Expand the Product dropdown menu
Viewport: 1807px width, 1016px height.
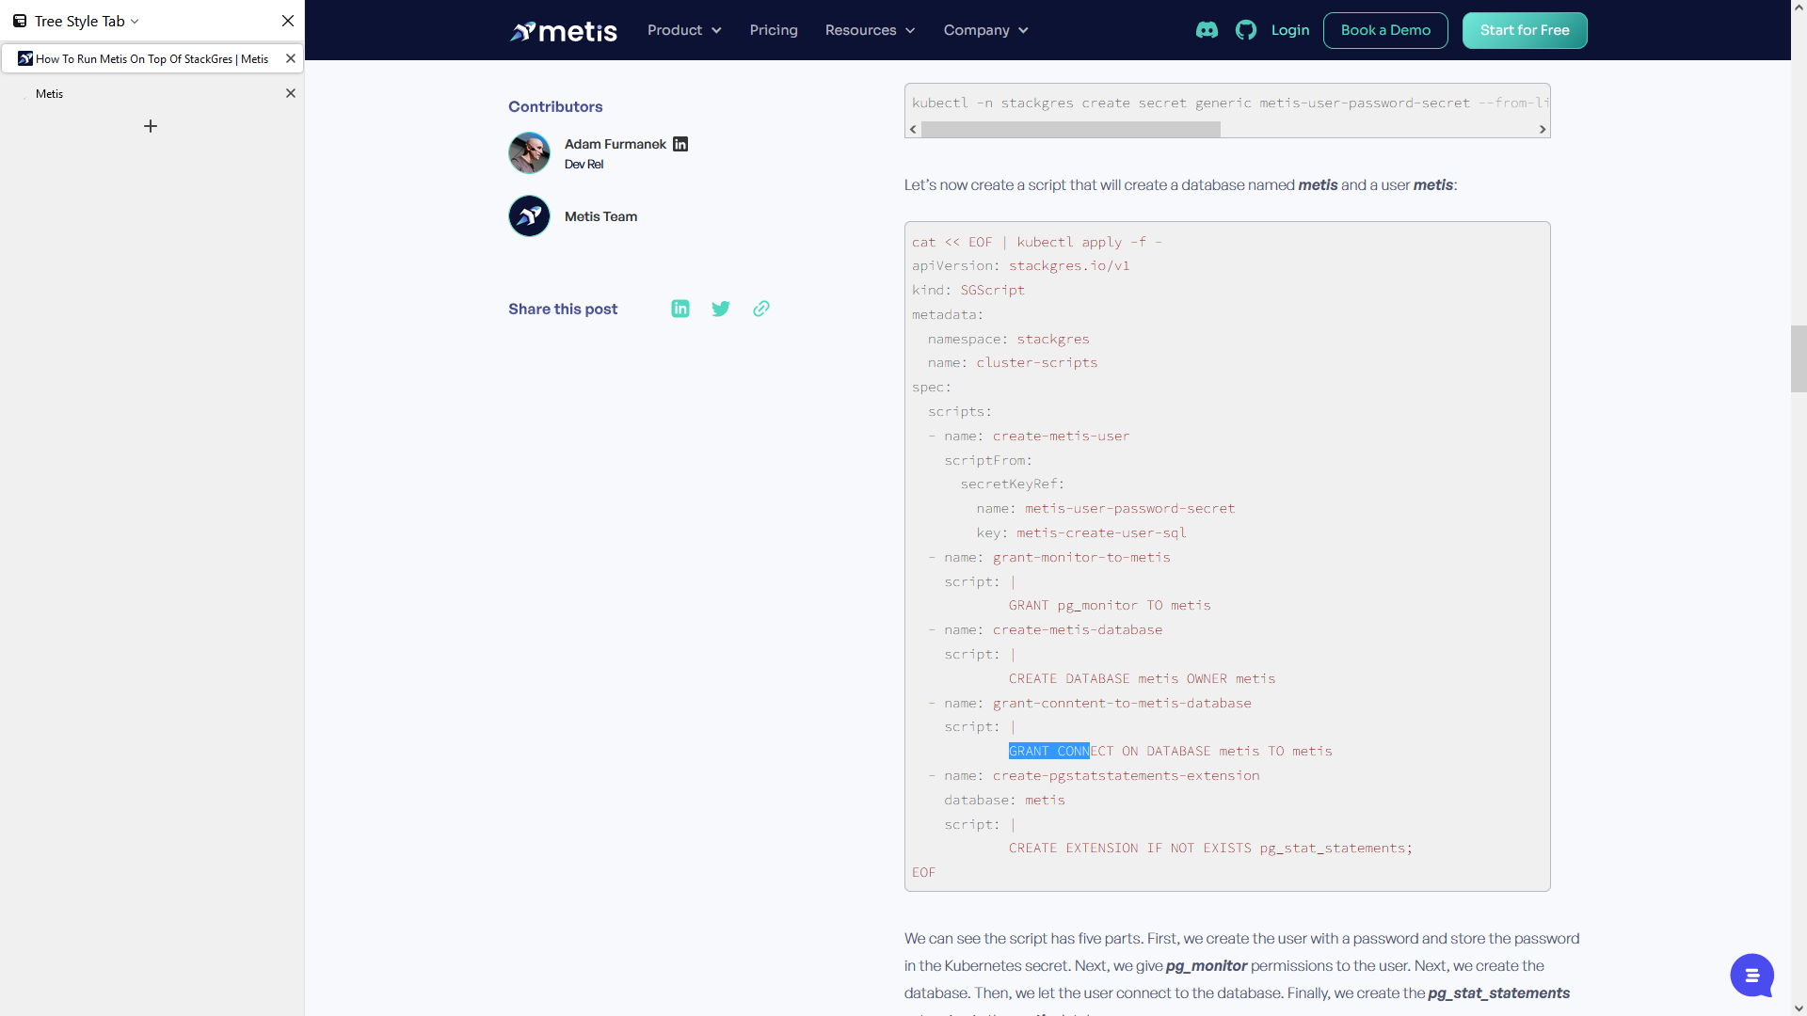pyautogui.click(x=684, y=30)
